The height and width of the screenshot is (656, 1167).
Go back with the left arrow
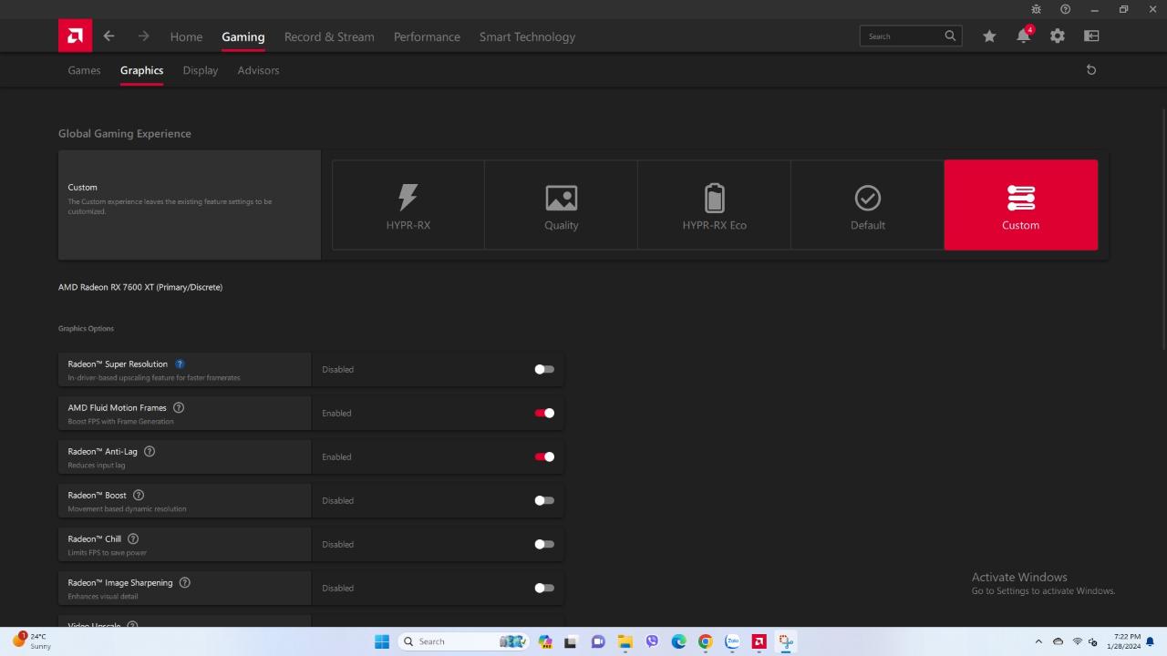coord(109,36)
